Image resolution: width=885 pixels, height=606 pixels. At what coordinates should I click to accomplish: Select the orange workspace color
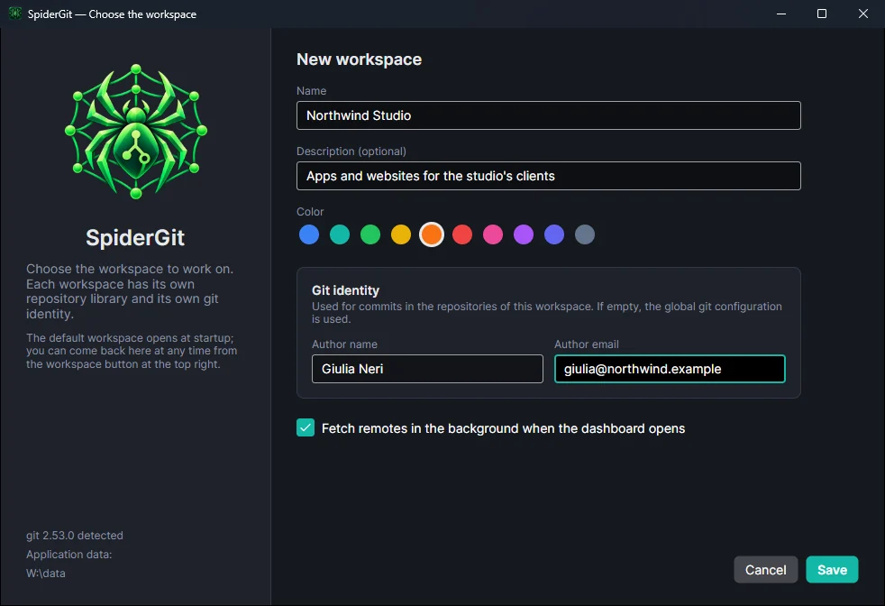[x=432, y=234]
